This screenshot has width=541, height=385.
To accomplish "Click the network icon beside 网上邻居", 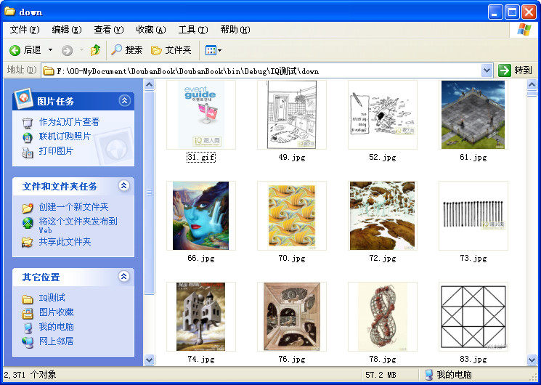I will coord(28,342).
